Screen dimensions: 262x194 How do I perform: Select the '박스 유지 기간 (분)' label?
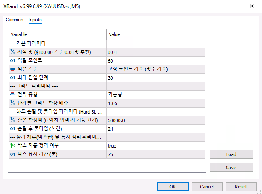[38, 154]
